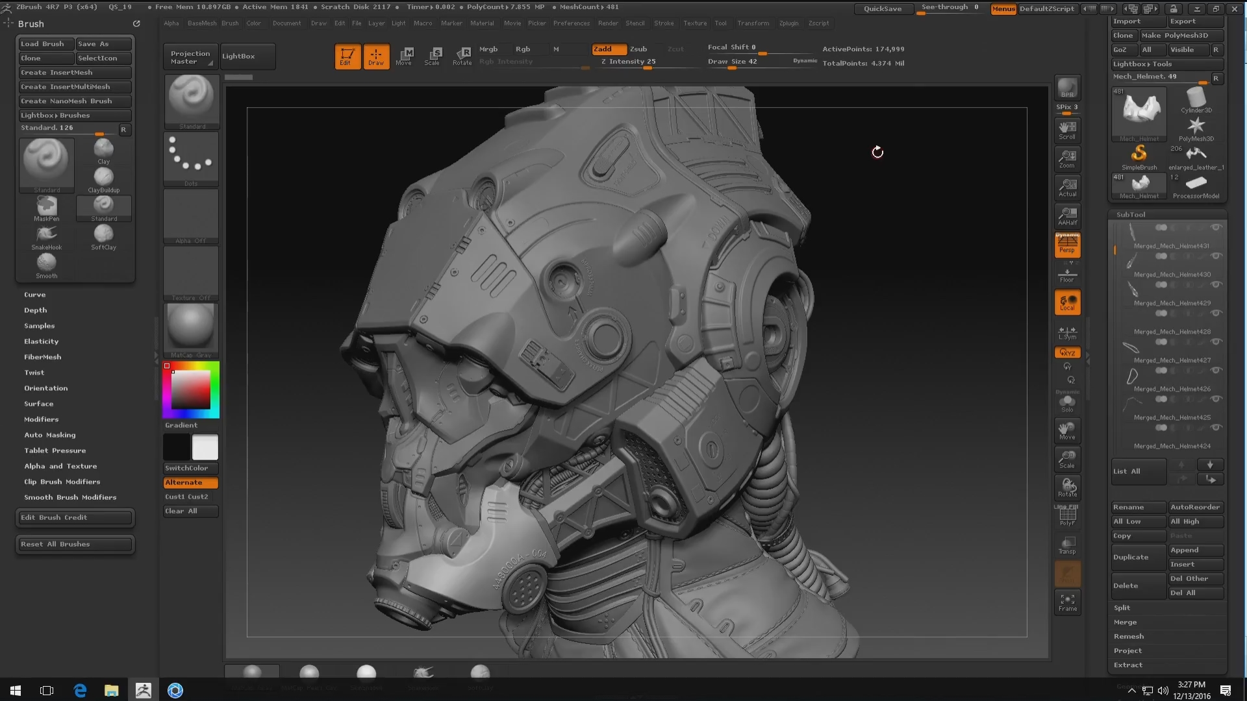This screenshot has height=701, width=1247.
Task: Open the Render menu
Action: point(608,23)
